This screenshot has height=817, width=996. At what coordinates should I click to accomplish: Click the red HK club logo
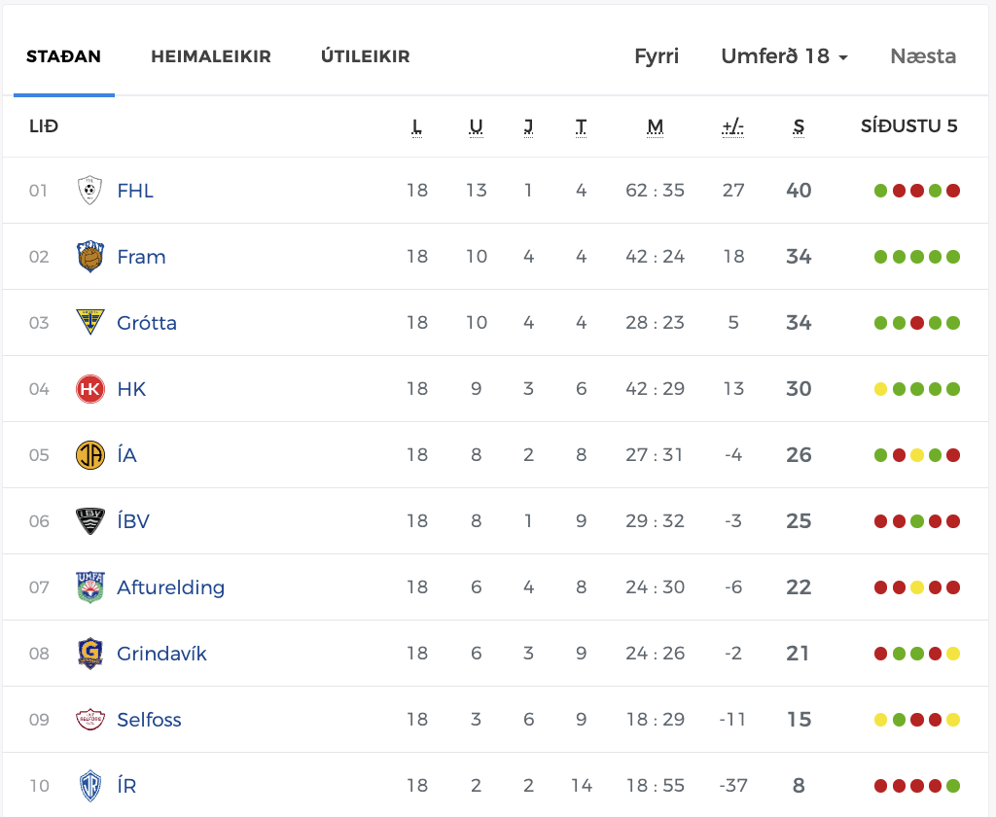(x=89, y=389)
